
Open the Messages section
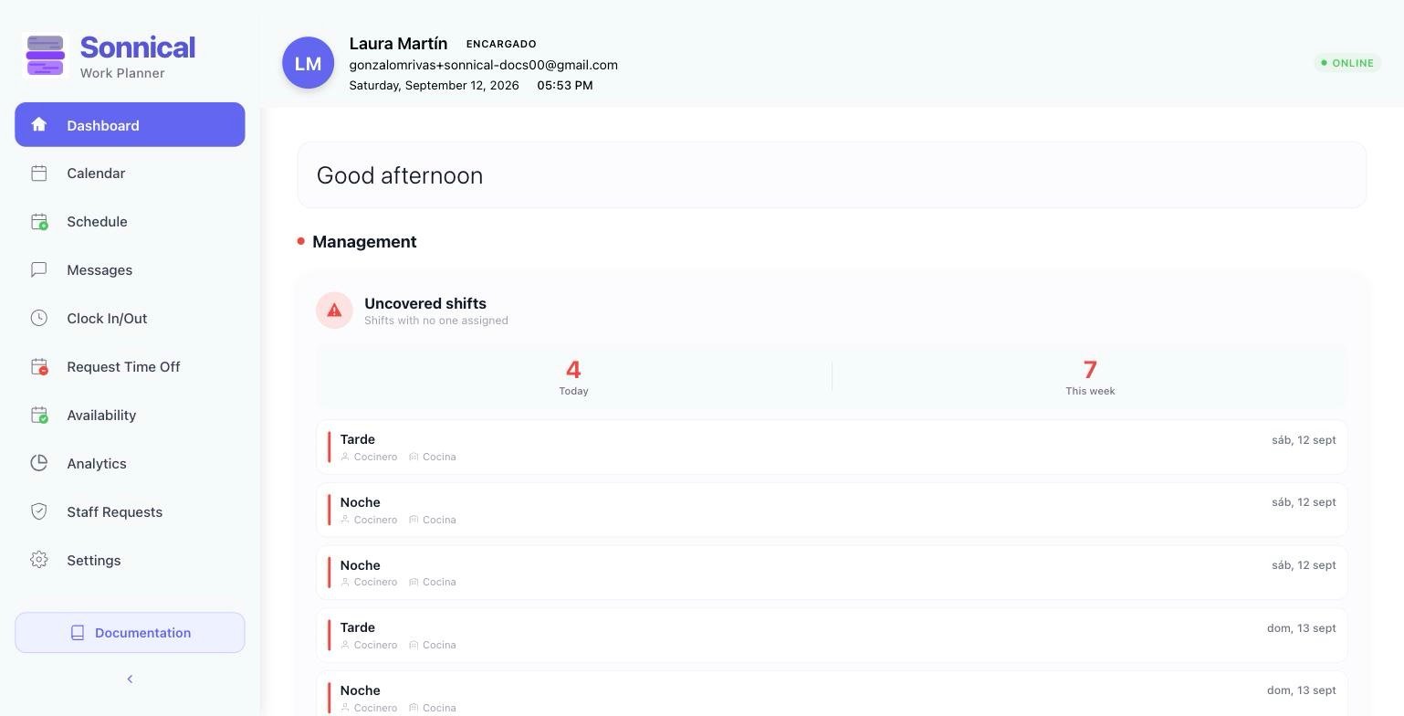coord(130,269)
